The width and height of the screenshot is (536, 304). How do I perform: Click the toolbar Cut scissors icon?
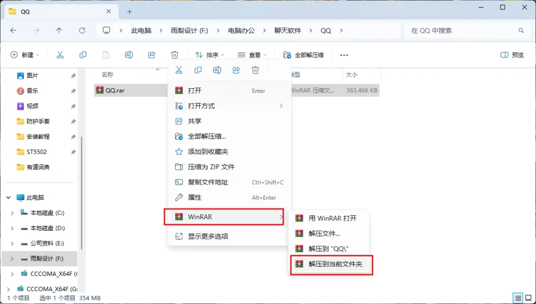coord(60,55)
